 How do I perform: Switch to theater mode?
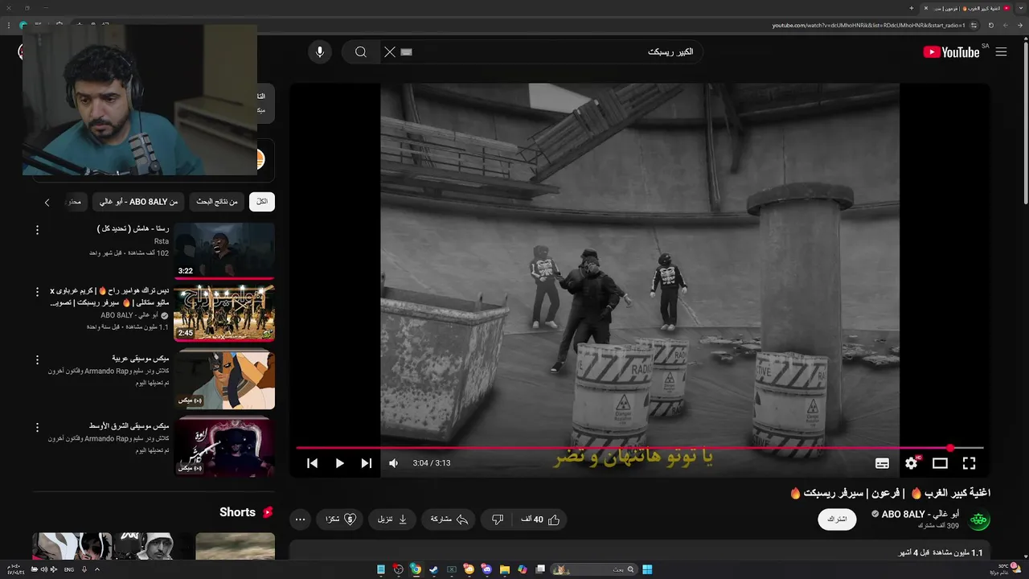(940, 463)
